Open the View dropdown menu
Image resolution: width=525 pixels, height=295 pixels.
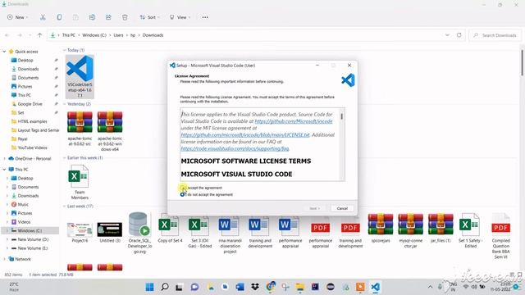[180, 17]
